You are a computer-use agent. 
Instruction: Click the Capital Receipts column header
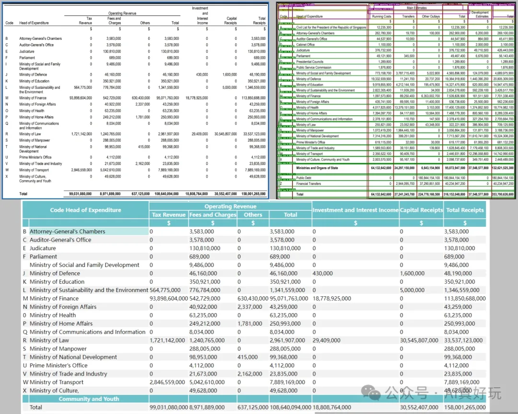point(421,210)
